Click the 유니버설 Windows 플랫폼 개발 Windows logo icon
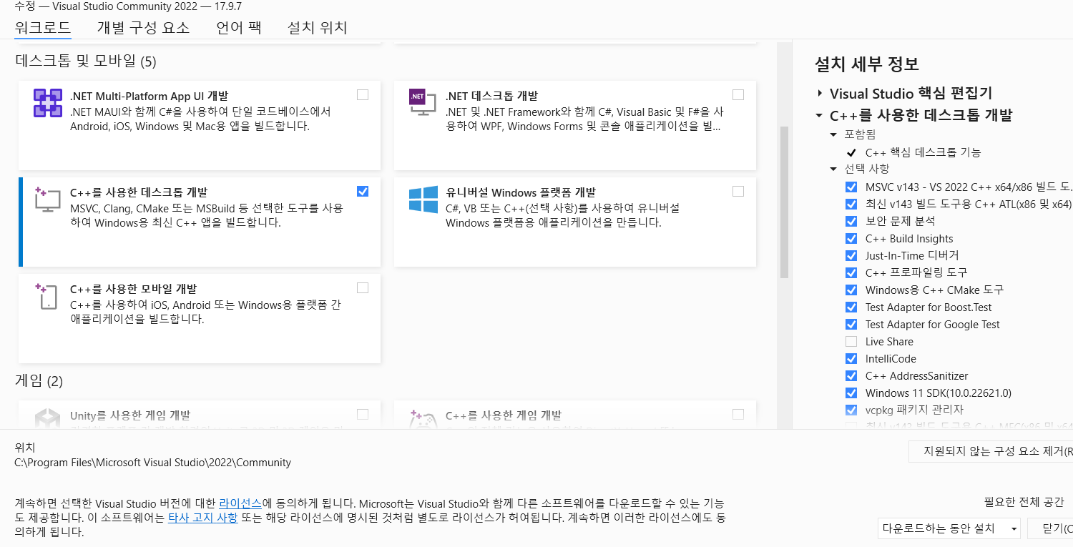 pos(423,199)
